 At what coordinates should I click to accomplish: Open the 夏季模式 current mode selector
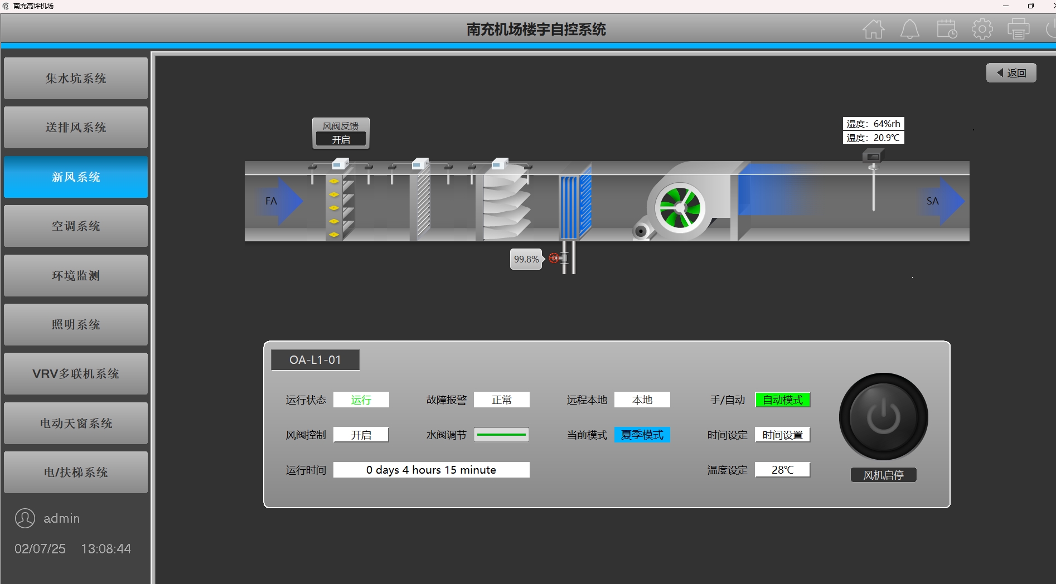(x=642, y=435)
